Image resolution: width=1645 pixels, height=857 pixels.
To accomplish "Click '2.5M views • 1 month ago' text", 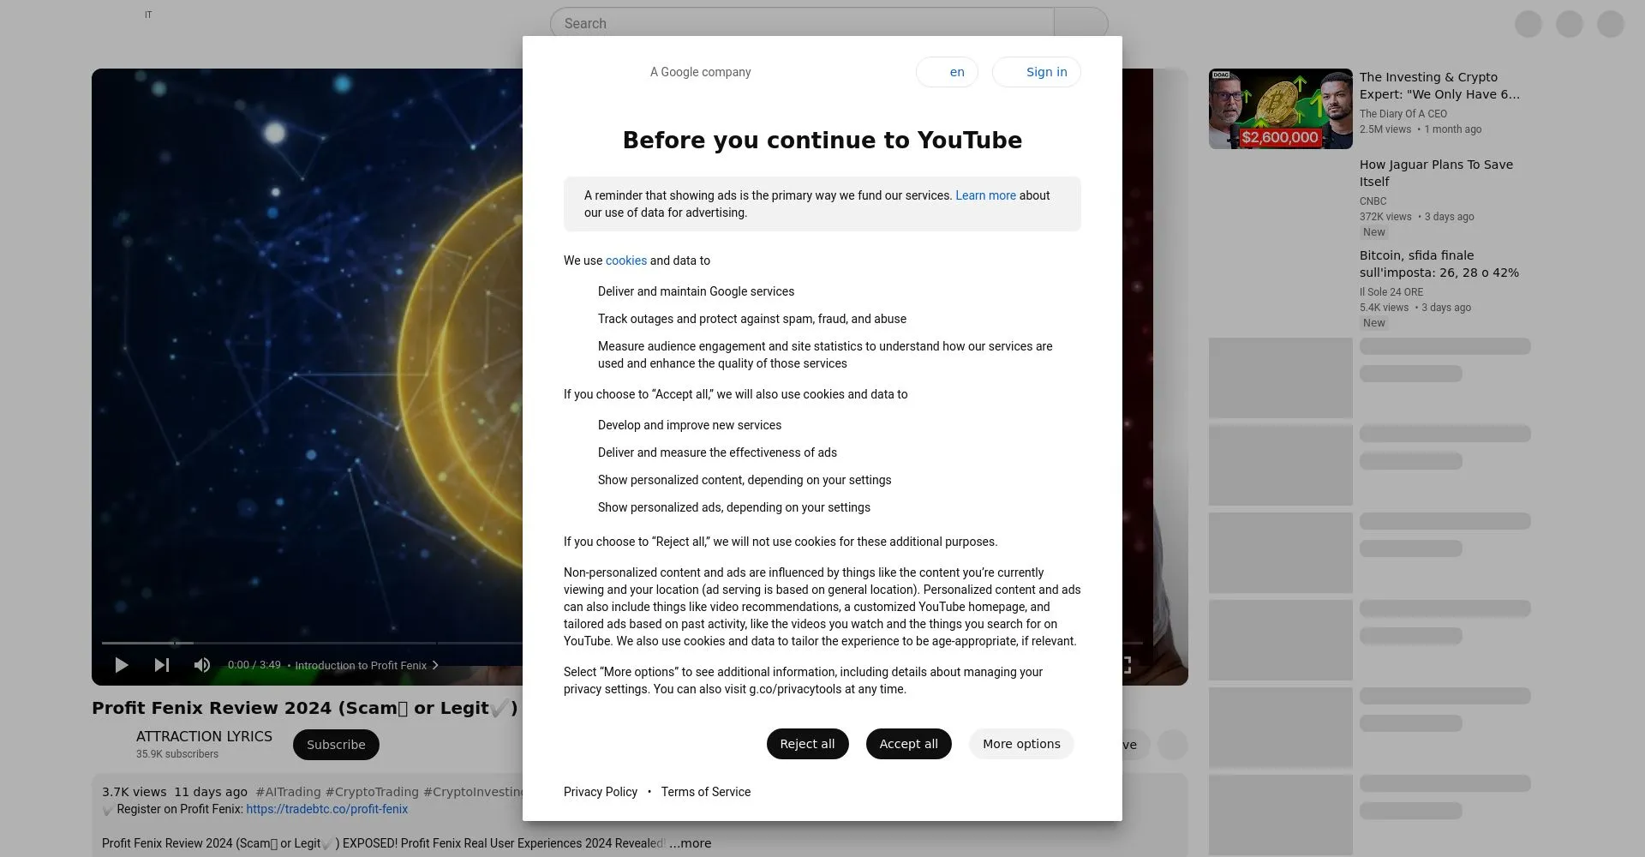I will tap(1421, 129).
